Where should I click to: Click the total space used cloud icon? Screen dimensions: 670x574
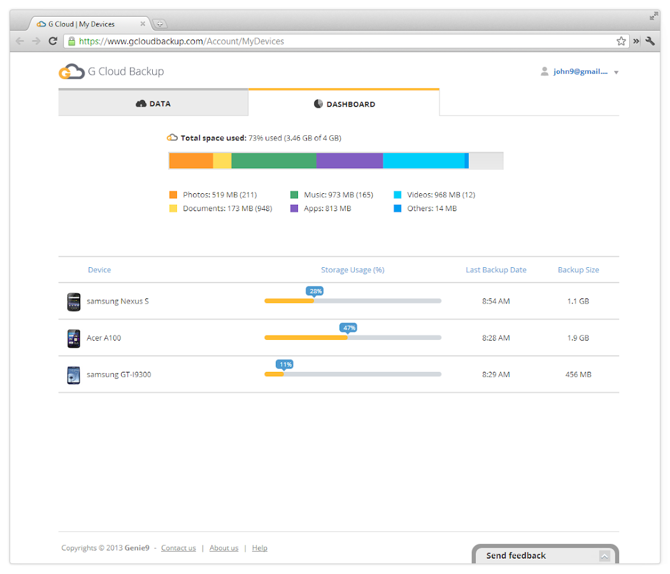172,136
